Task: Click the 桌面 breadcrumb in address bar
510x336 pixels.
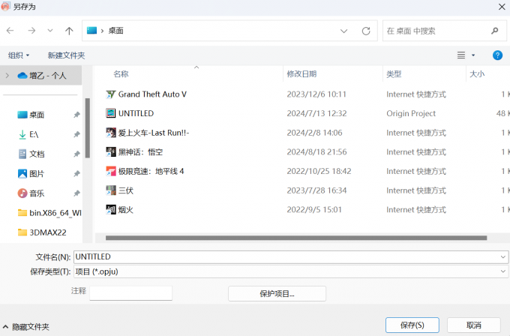Action: tap(115, 31)
